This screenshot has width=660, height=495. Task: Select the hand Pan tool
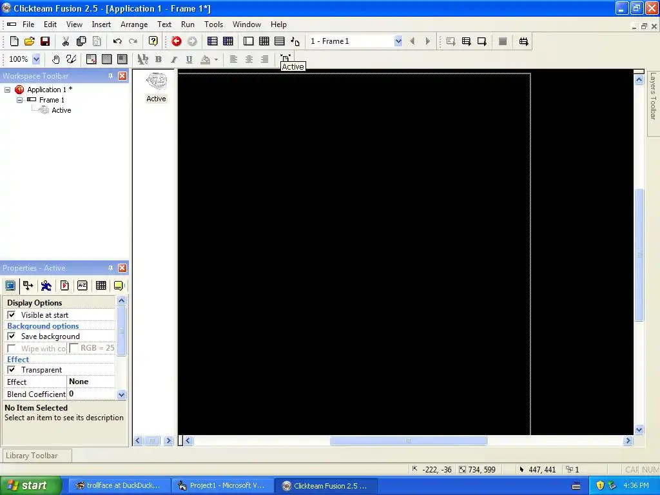55,59
